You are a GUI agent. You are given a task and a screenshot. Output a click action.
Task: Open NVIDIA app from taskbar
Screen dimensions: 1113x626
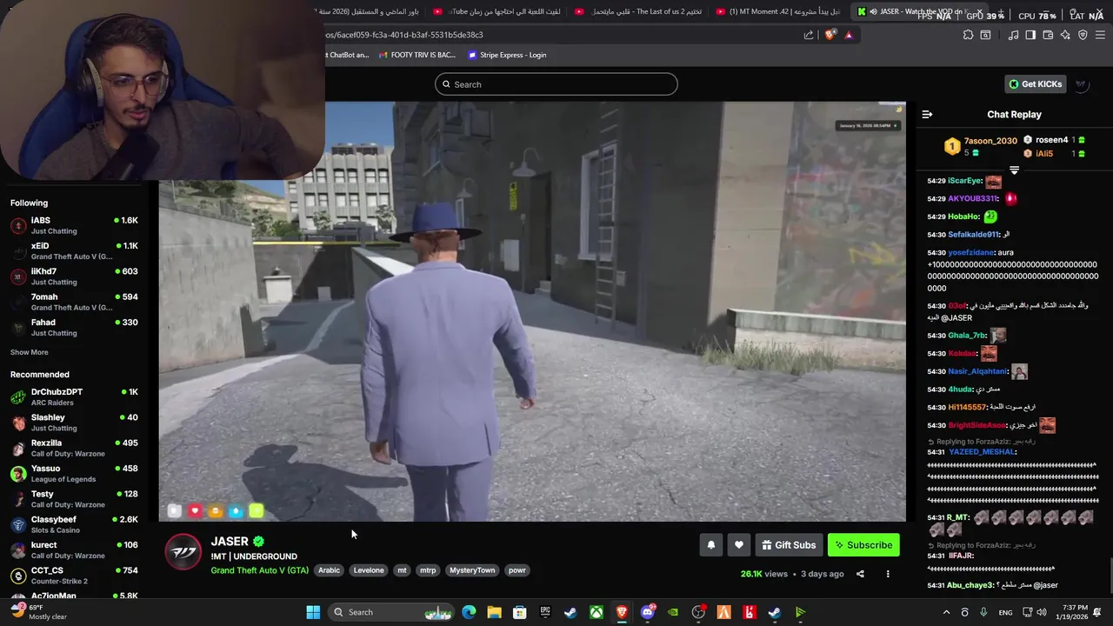tap(673, 612)
